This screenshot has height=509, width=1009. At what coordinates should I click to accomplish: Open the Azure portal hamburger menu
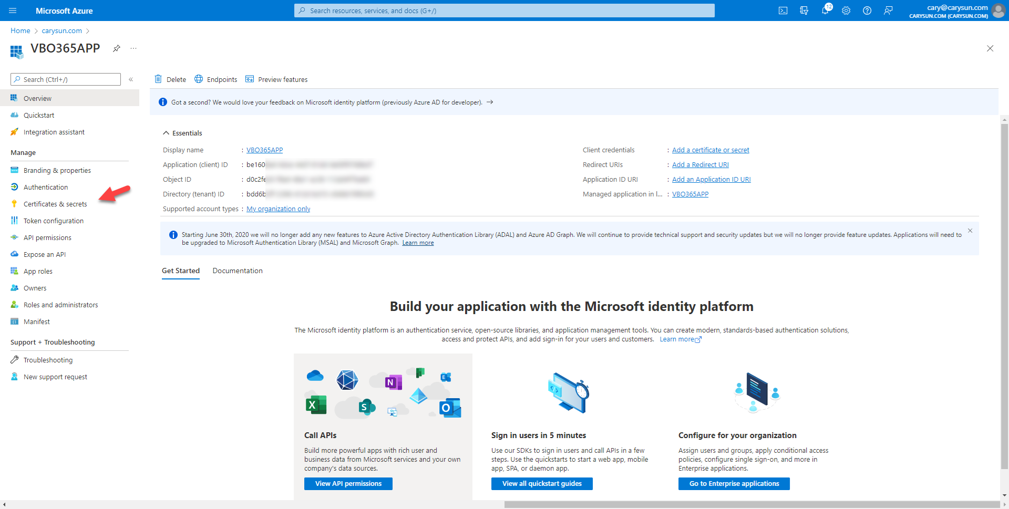click(x=13, y=11)
